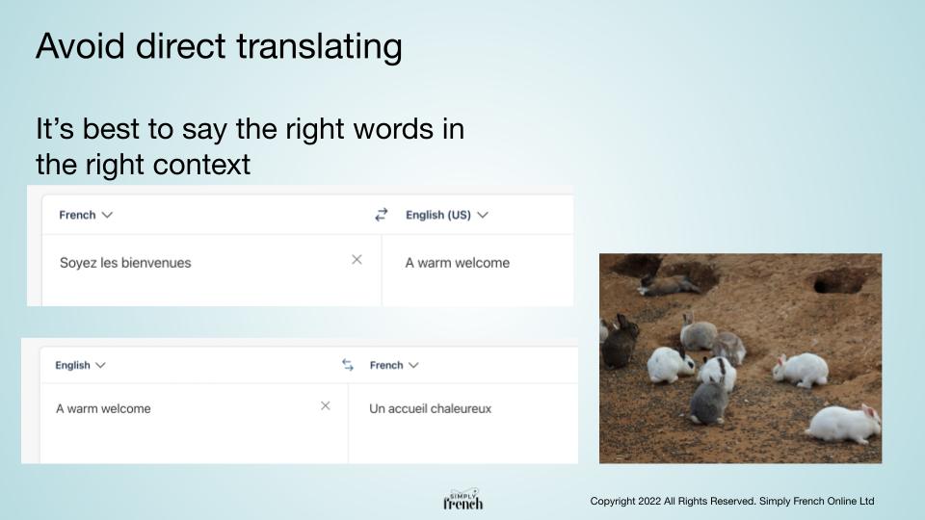Click the Simply French logo
Image resolution: width=925 pixels, height=520 pixels.
click(463, 500)
